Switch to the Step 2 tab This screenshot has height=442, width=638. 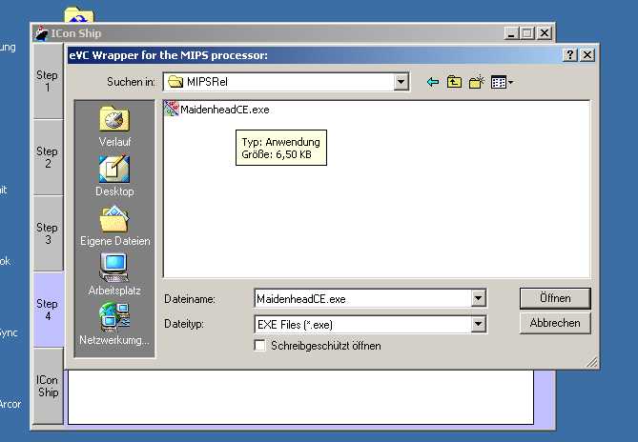(48, 157)
